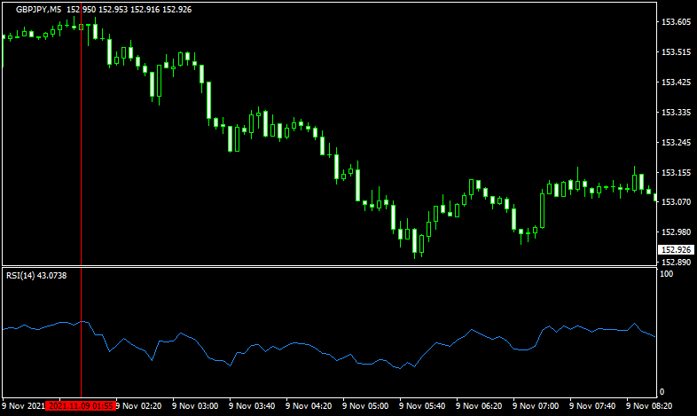Click the 9 Nov 05:00 time axis label
Screen dimensions: 697x416
tap(365, 405)
